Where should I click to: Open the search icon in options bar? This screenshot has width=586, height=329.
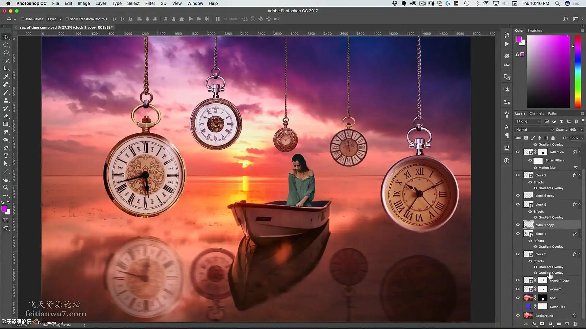pos(565,19)
